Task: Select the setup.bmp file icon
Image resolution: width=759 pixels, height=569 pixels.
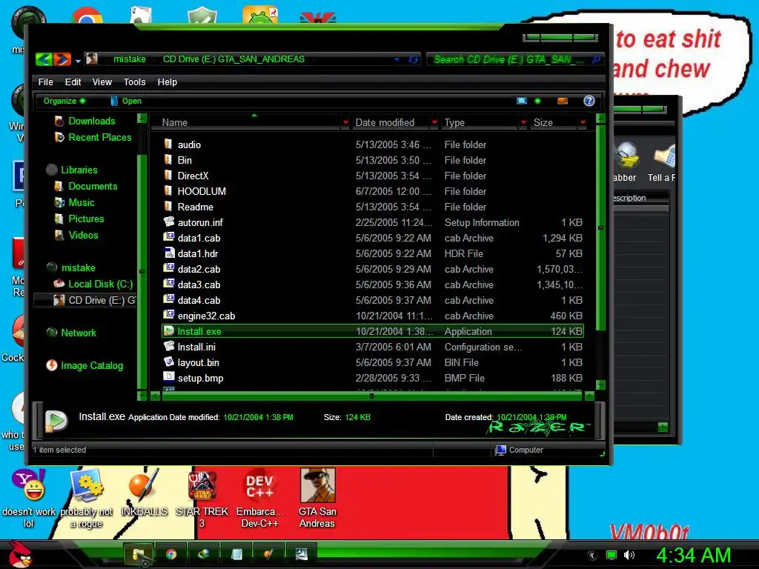Action: coord(169,377)
